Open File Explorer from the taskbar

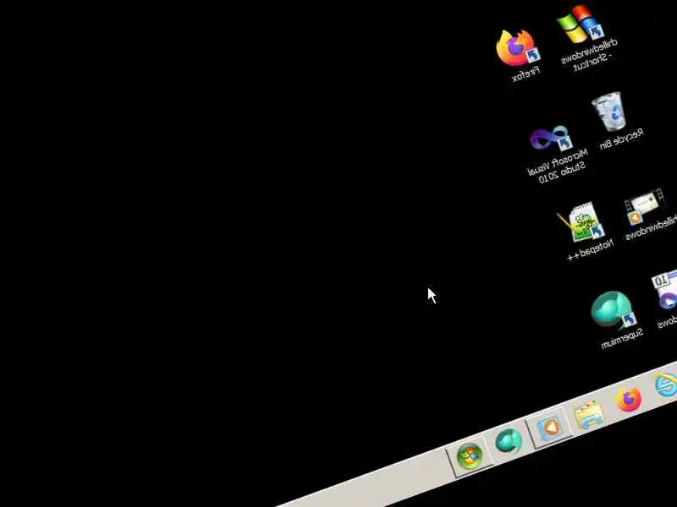coord(588,415)
